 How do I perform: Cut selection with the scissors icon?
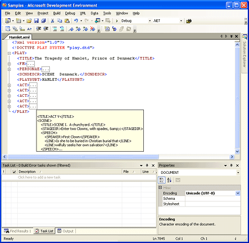53,20
